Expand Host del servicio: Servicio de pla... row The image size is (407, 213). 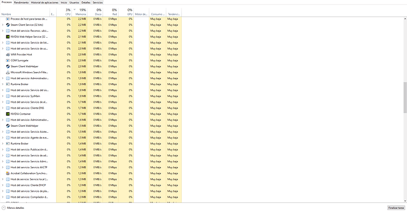2,191
